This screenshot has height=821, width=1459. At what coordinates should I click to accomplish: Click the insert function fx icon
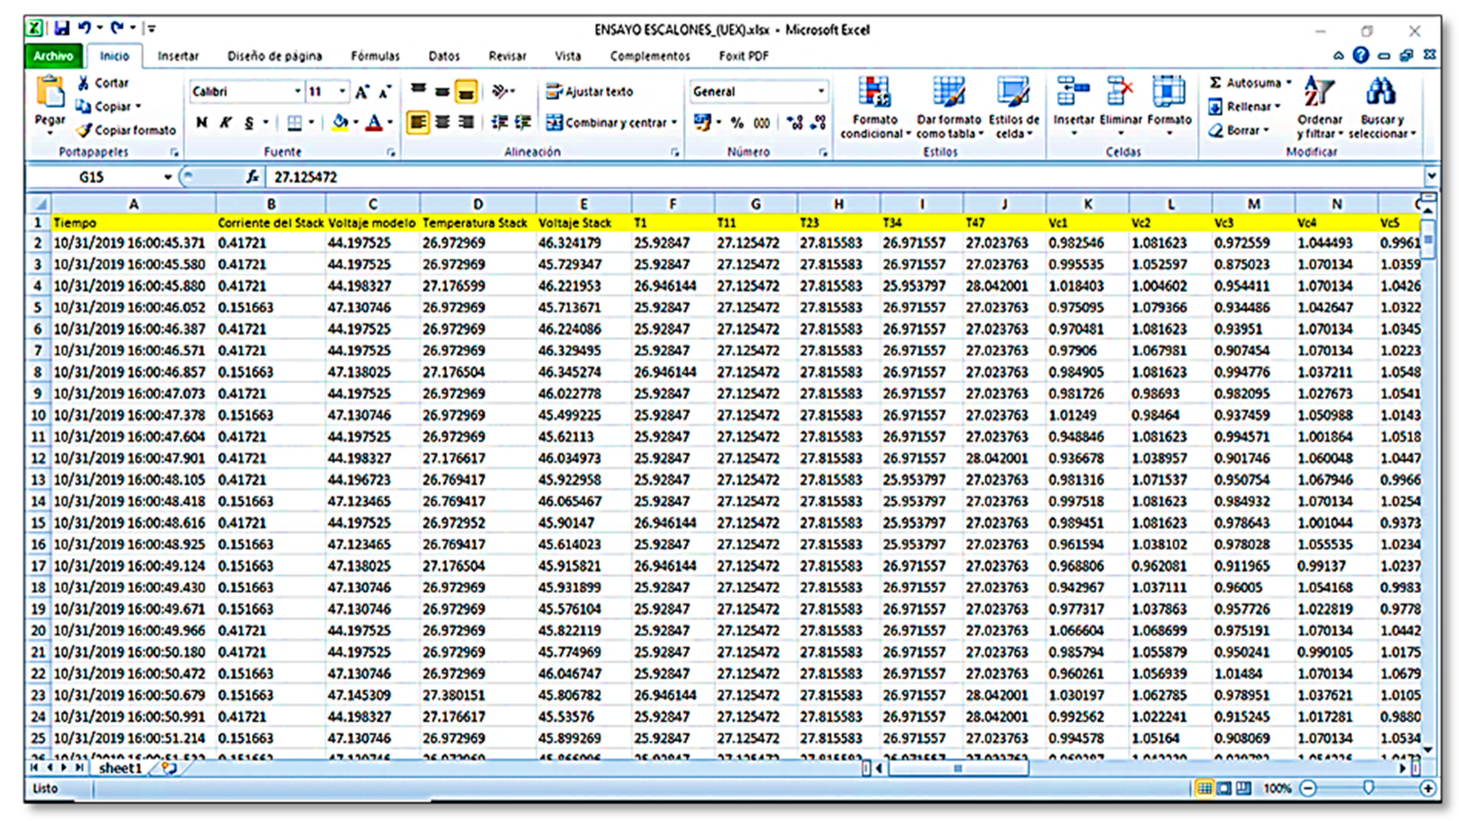click(253, 177)
